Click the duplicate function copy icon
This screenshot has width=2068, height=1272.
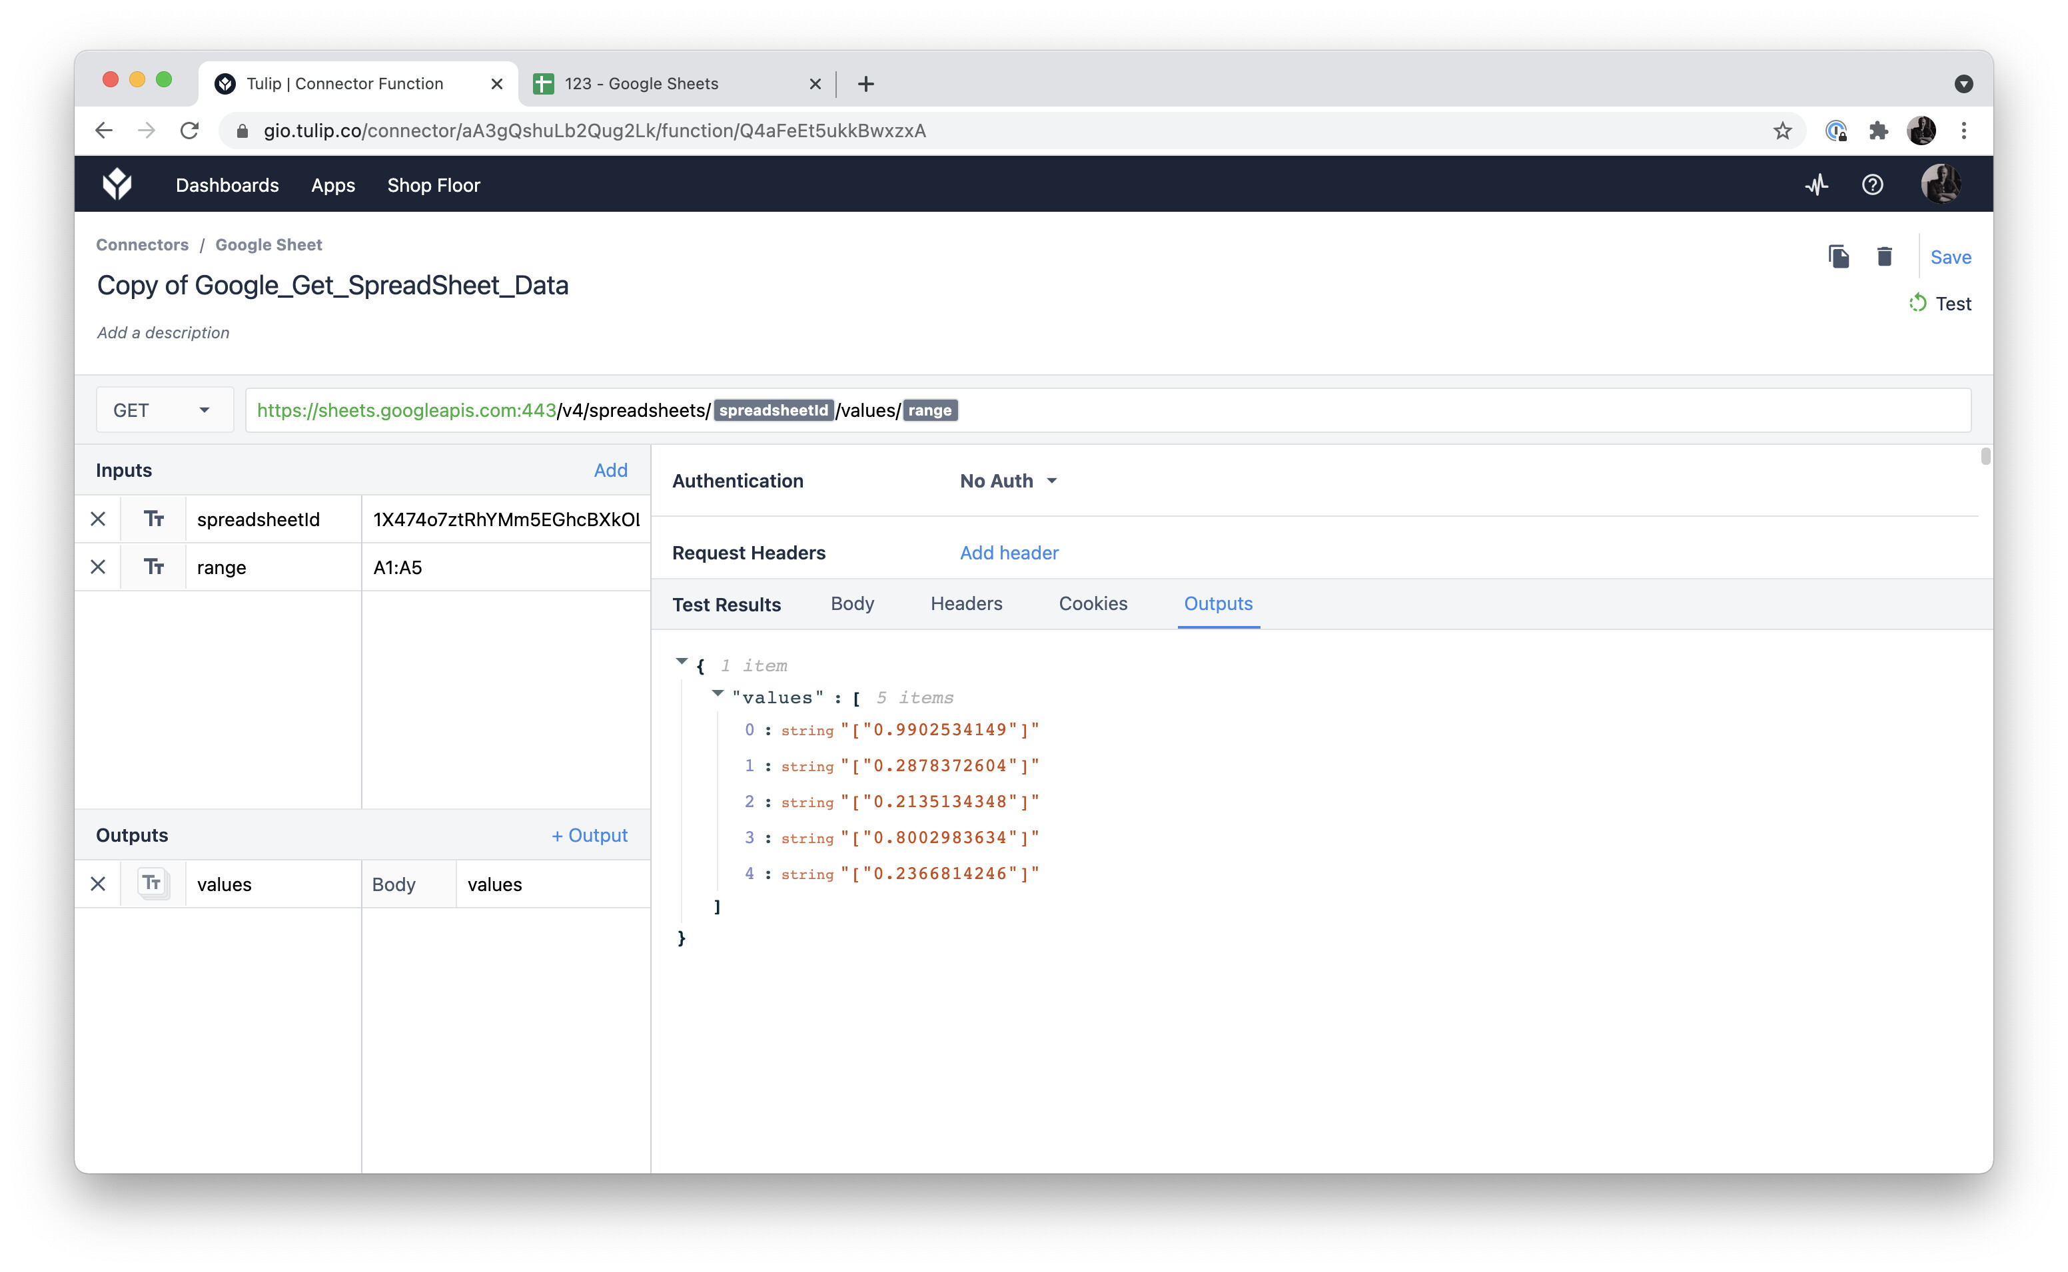tap(1838, 256)
